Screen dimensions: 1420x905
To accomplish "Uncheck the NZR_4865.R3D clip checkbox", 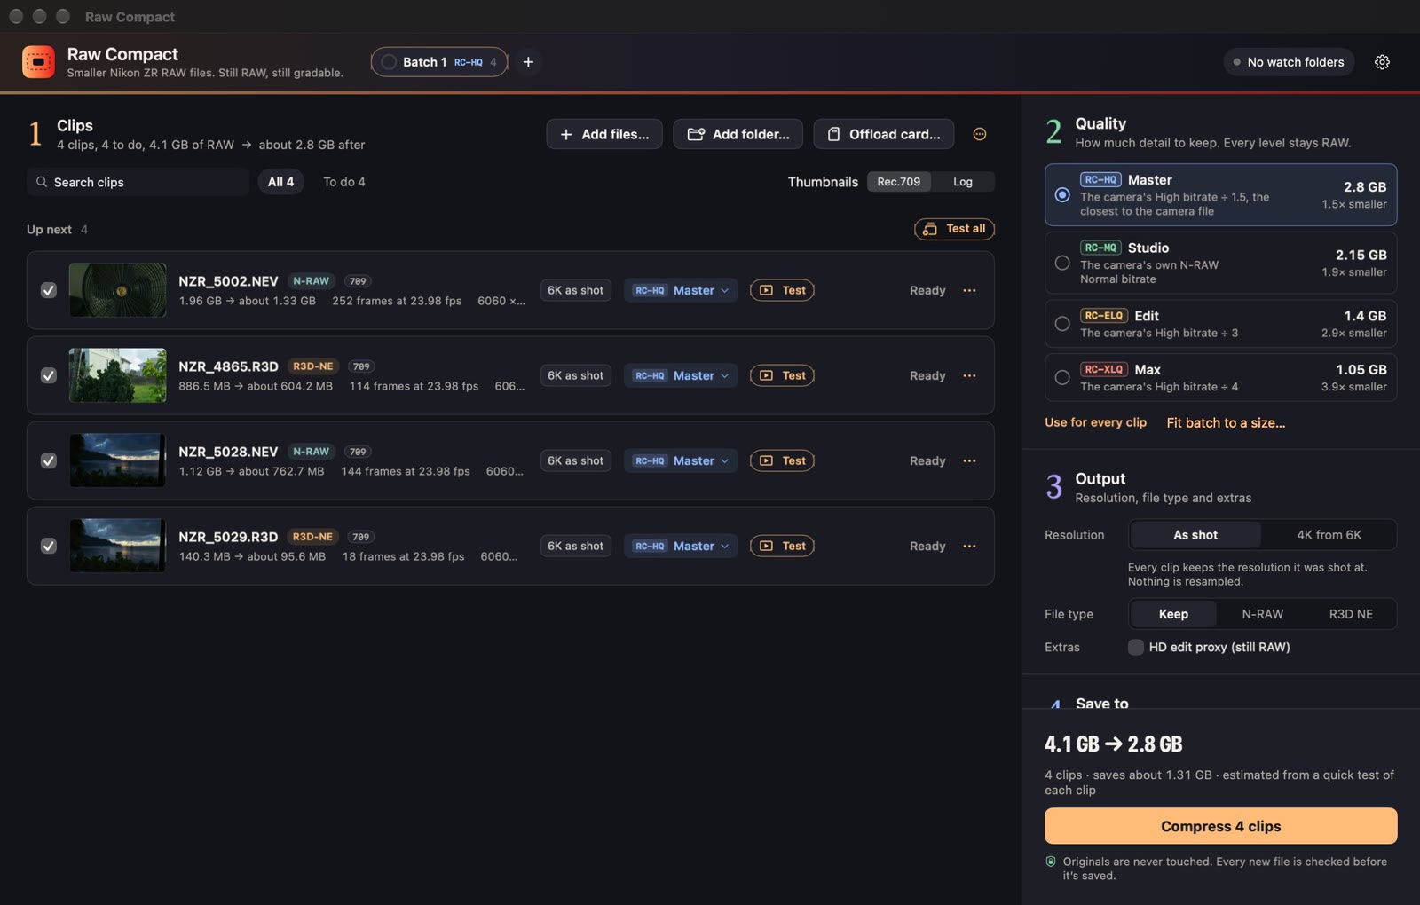I will (49, 375).
